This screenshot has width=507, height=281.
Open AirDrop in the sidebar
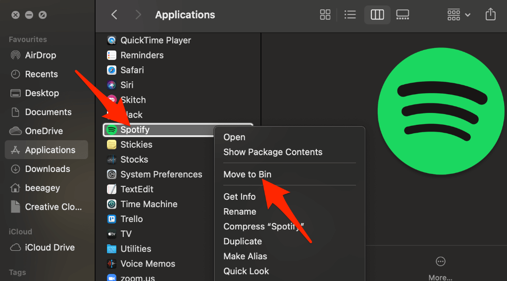41,55
